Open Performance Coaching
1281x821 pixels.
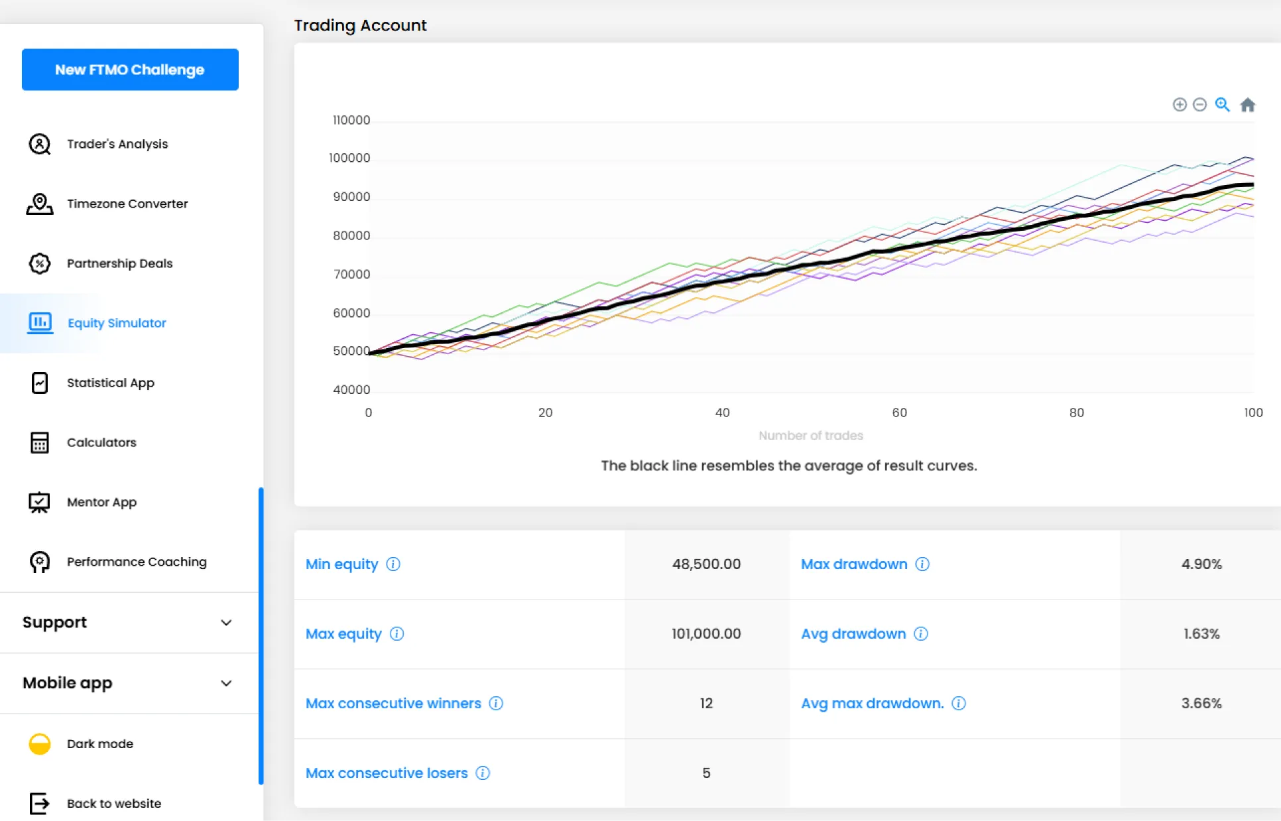pyautogui.click(x=136, y=562)
